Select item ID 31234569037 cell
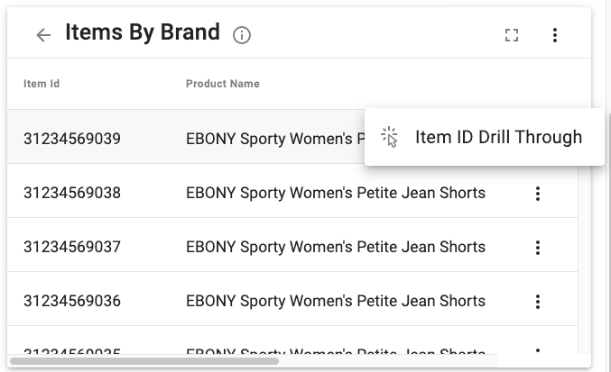The image size is (611, 372). 72,247
